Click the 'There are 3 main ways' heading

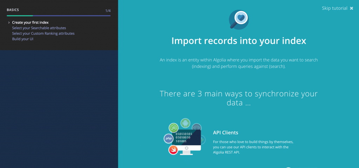point(239,98)
